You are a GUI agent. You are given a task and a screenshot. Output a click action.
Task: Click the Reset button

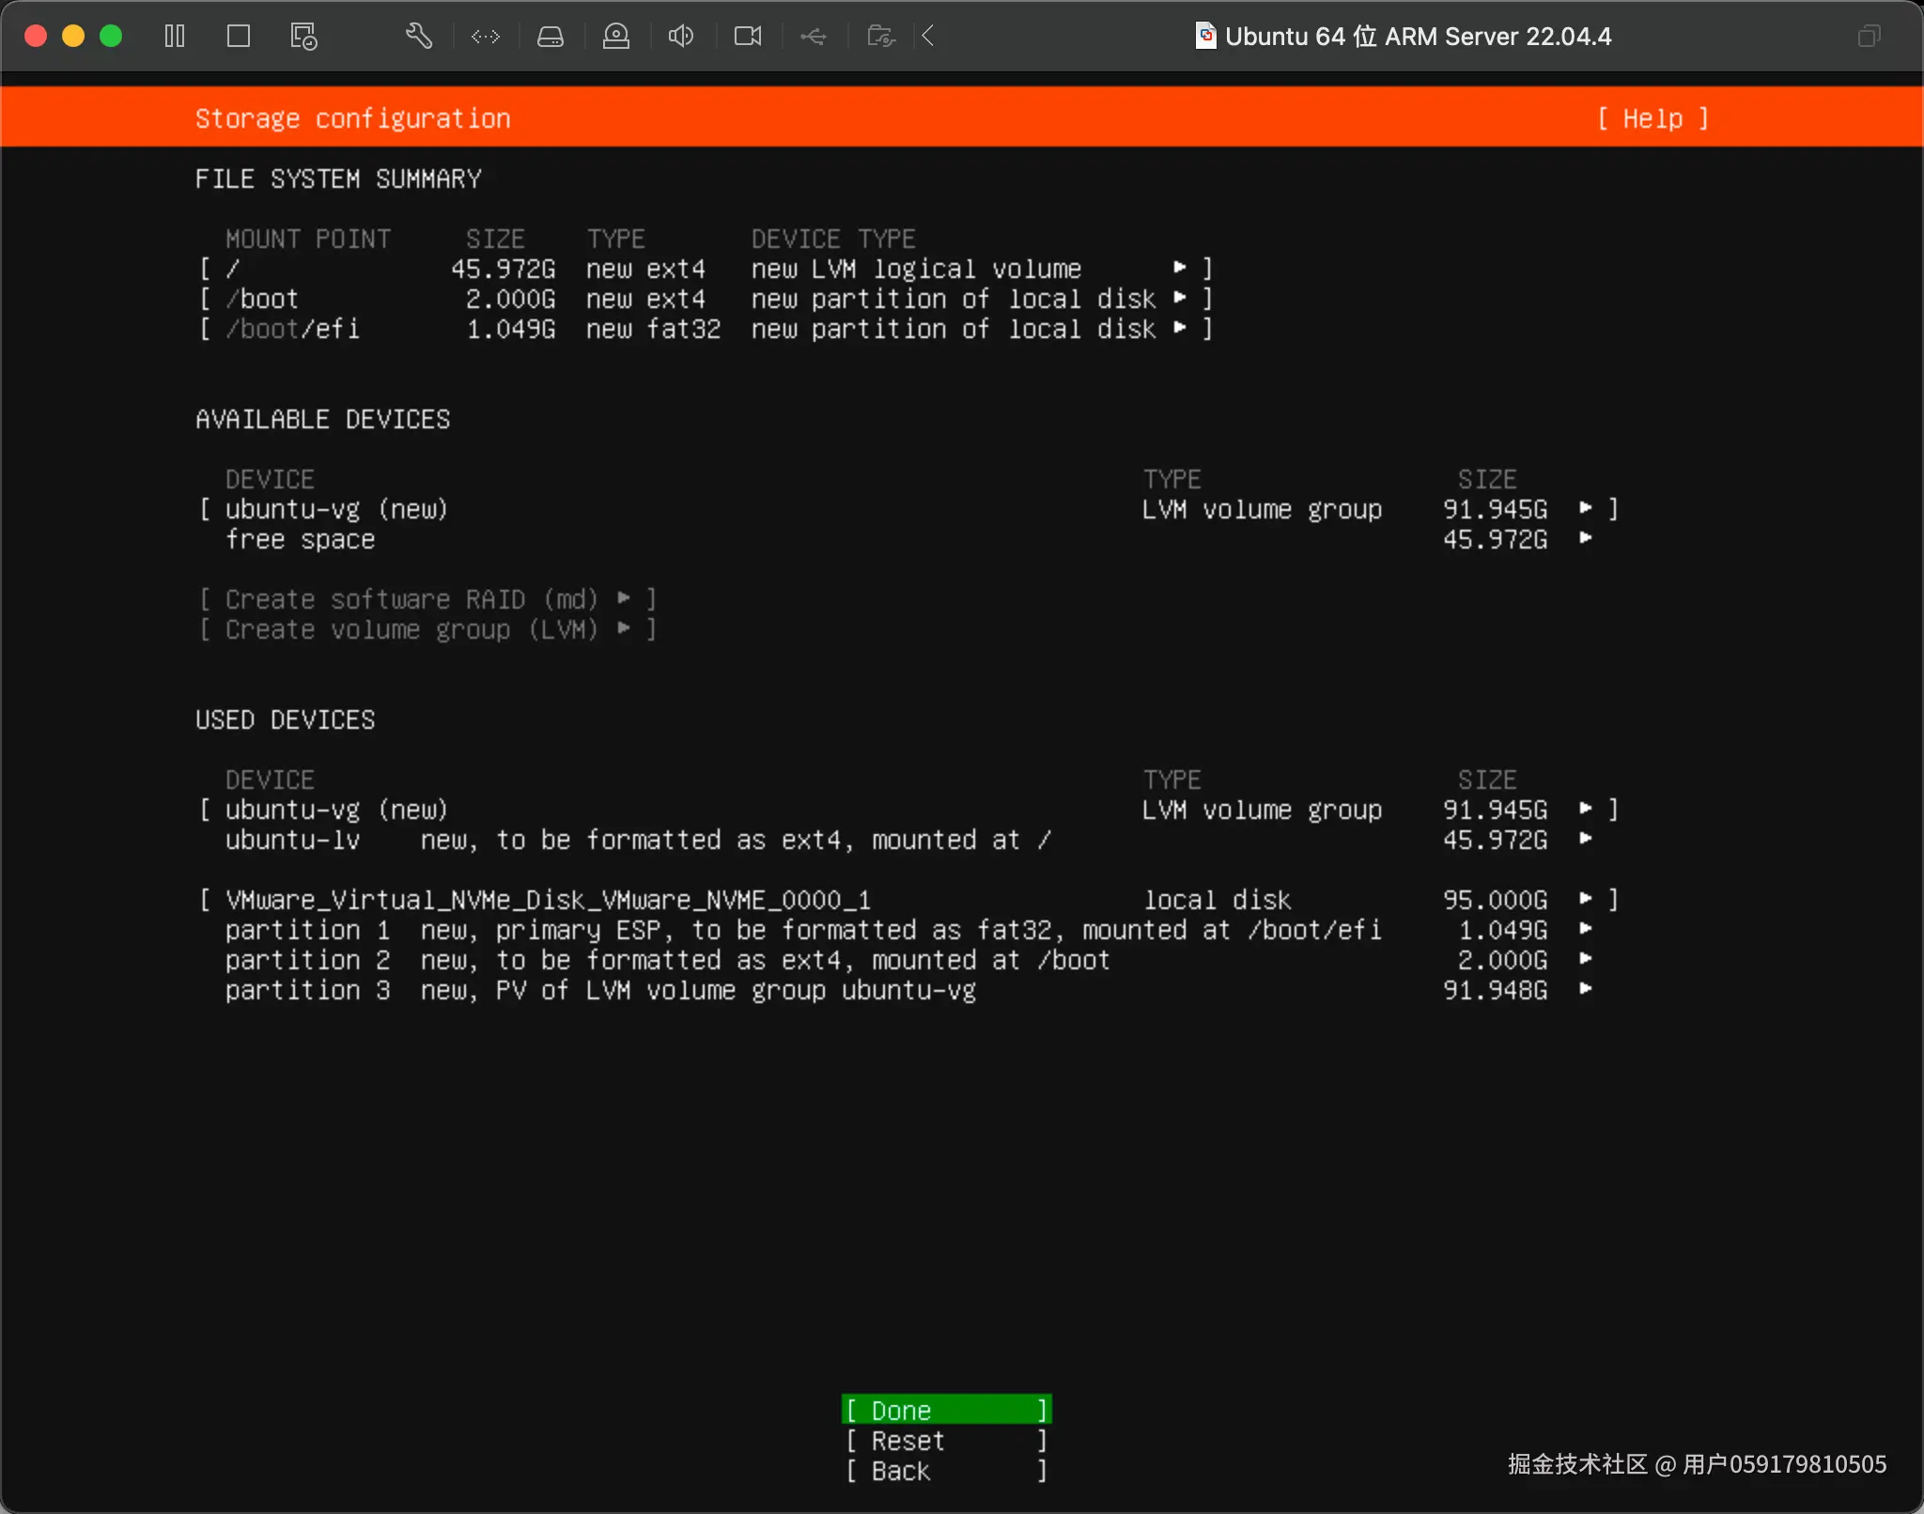[x=946, y=1441]
